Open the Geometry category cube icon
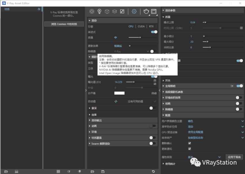Screen dimensions: 245x174 coord(107,12)
